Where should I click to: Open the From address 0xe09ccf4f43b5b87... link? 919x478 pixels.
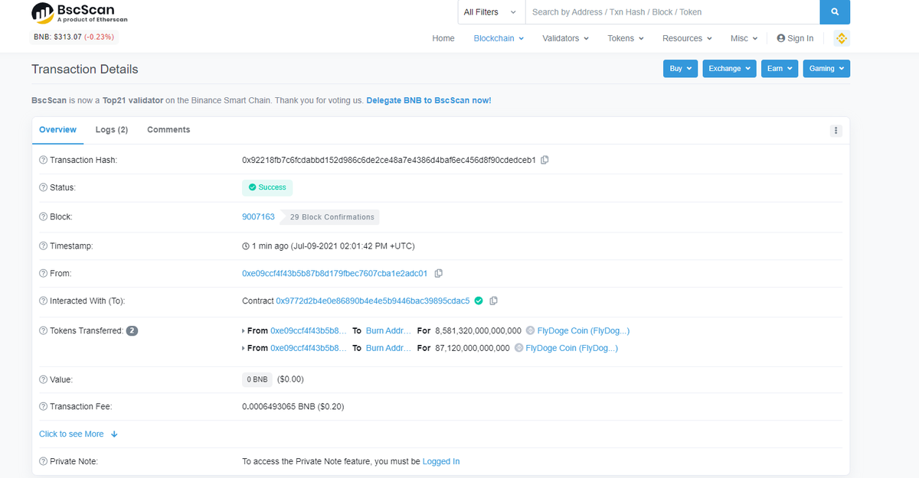pos(335,274)
